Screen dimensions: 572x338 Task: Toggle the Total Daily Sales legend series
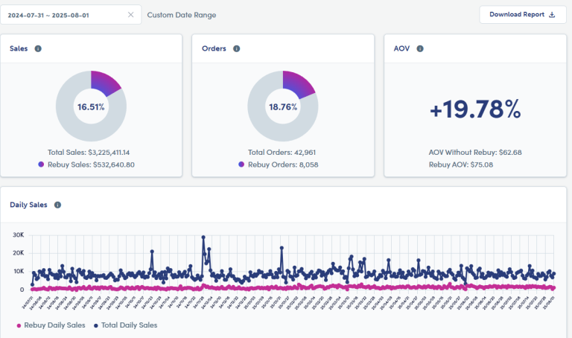click(x=125, y=325)
